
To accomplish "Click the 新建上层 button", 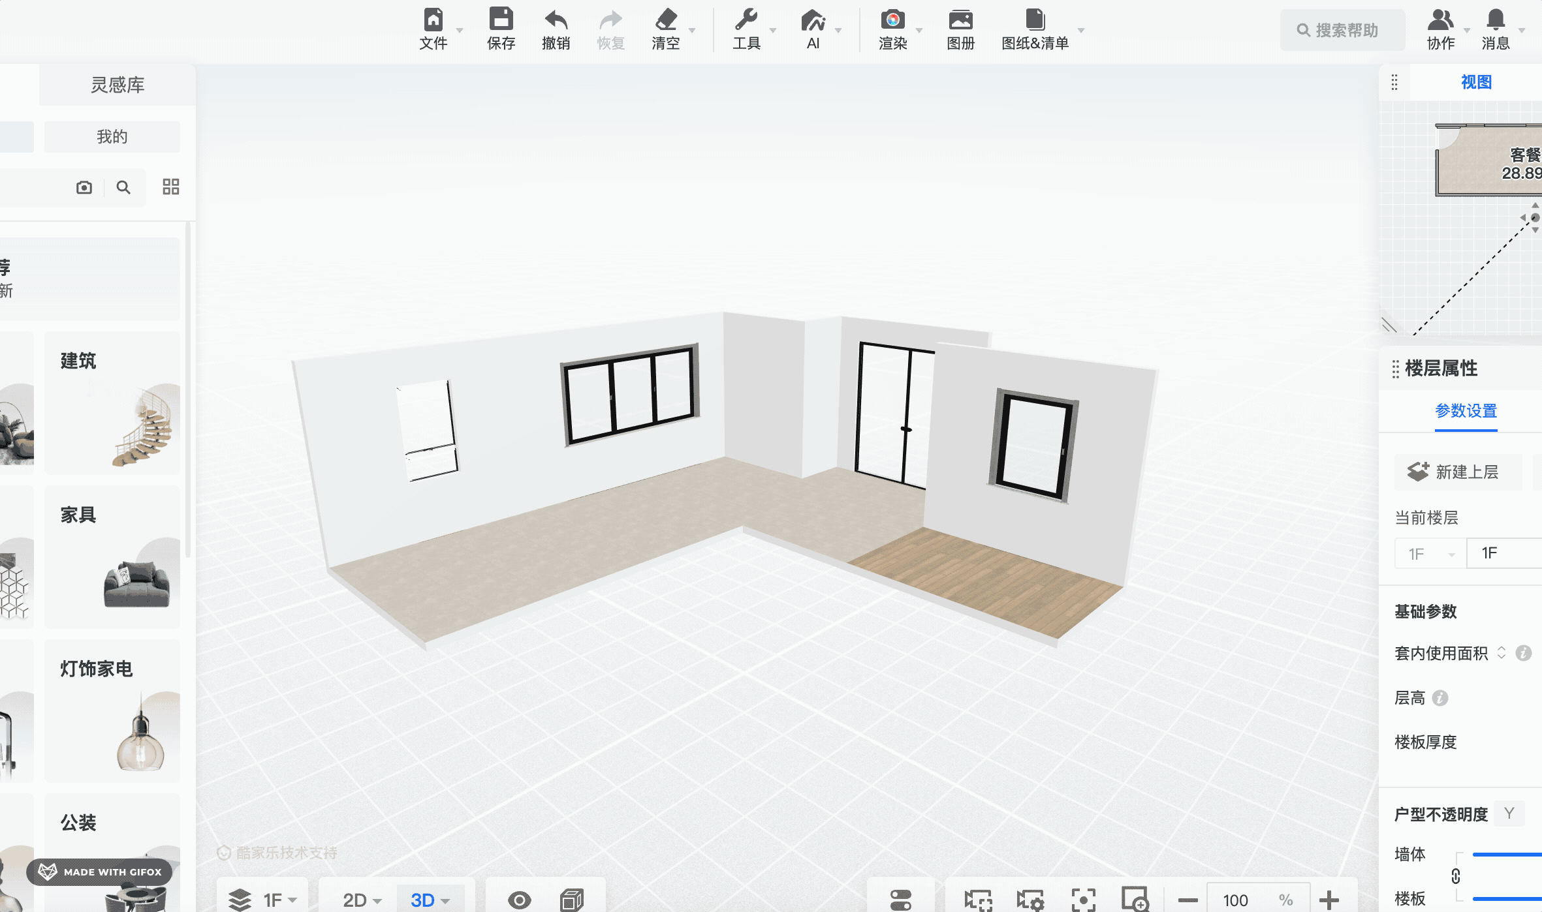I will click(x=1458, y=472).
